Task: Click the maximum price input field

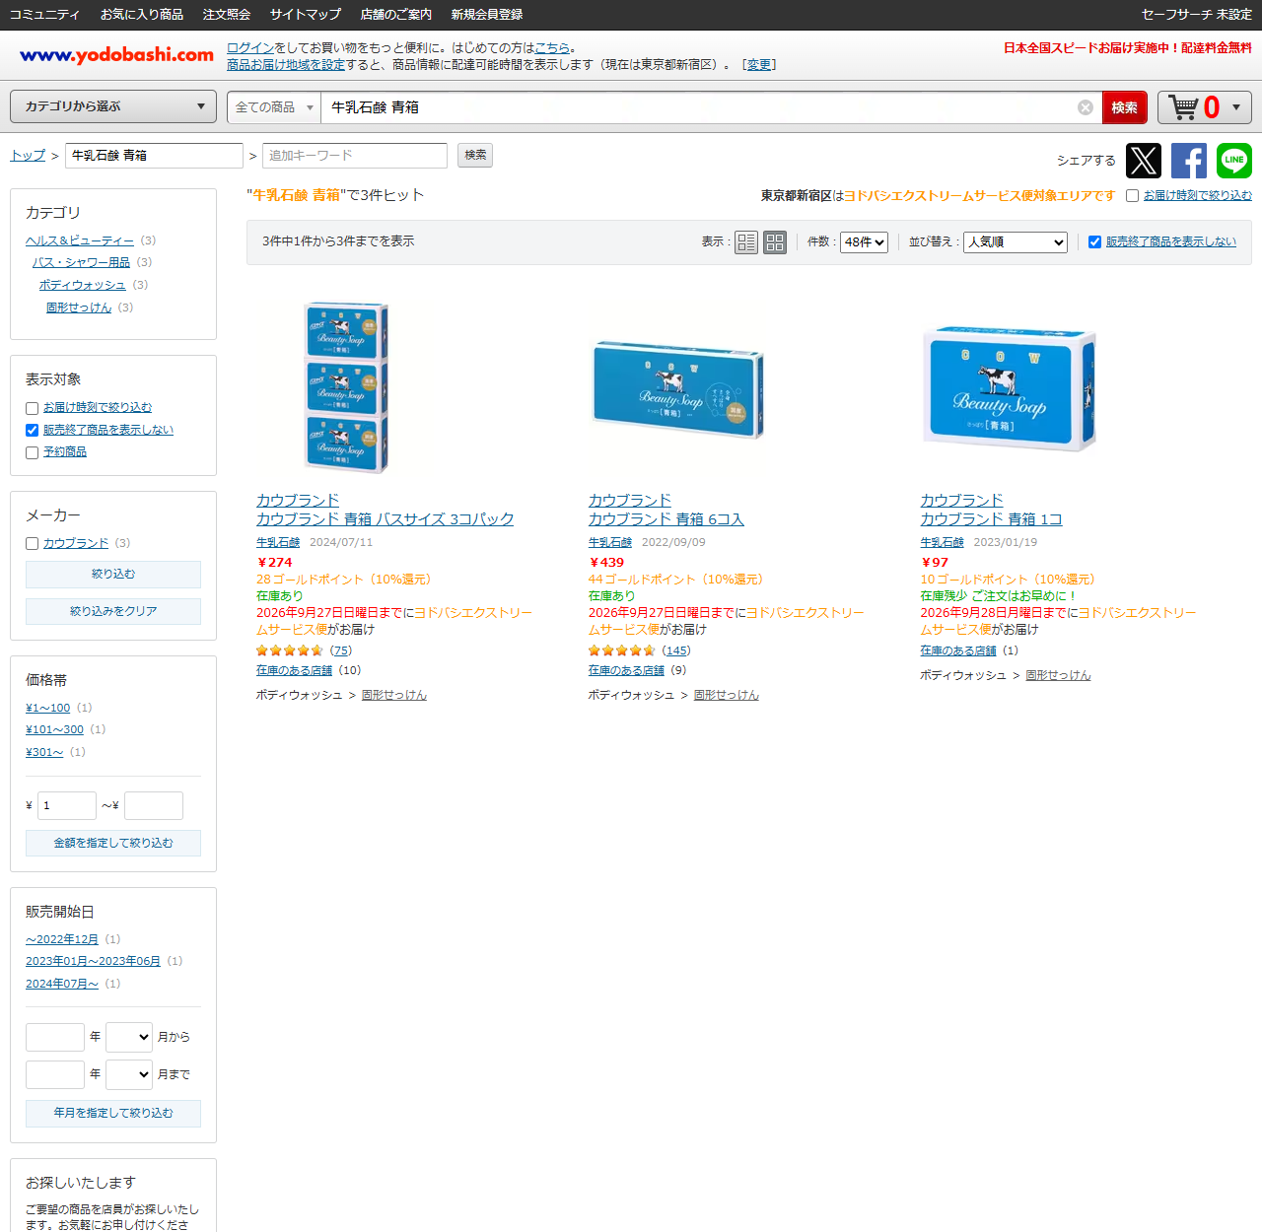Action: pos(154,806)
